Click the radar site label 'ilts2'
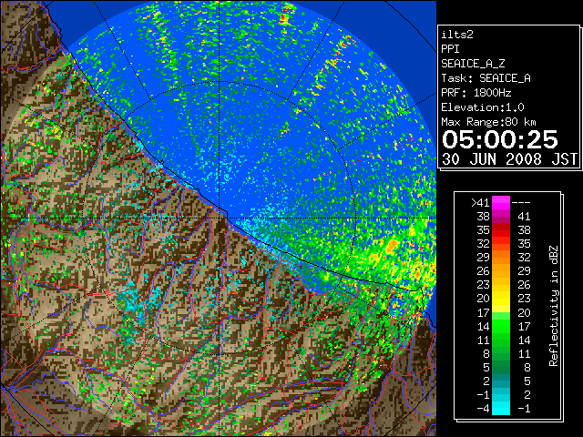The width and height of the screenshot is (583, 437). 457,35
